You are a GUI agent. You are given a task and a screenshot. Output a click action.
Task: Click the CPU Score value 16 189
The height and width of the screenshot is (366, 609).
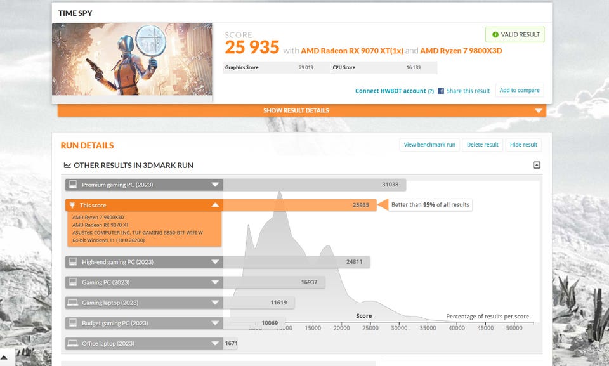click(x=414, y=67)
